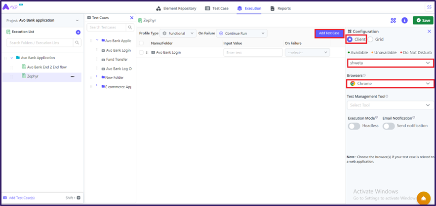Close the Test Cases panel
This screenshot has width=436, height=206.
131,18
